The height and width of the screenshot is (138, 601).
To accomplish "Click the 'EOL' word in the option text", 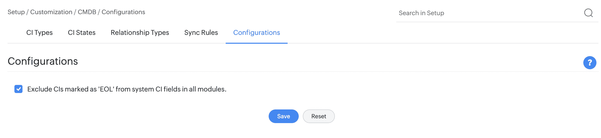I will coord(106,89).
